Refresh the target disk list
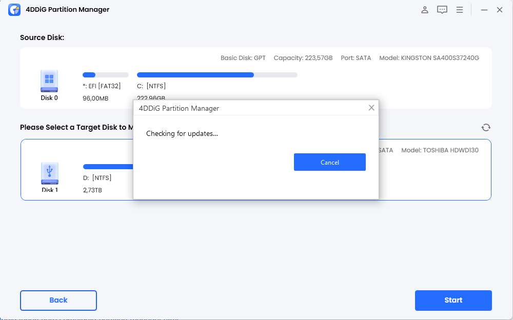The height and width of the screenshot is (320, 513). click(486, 127)
